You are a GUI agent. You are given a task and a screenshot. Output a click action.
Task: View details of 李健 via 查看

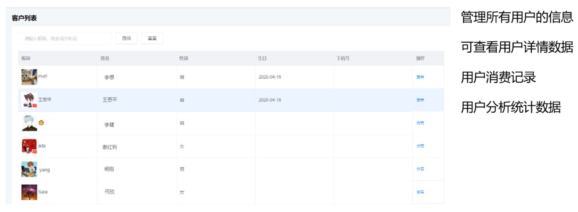(420, 123)
